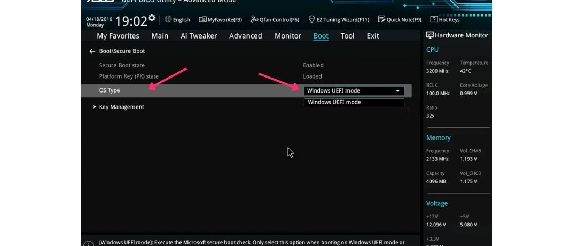Click the Hardware Monitor panel header
The height and width of the screenshot is (246, 570).
pos(457,35)
